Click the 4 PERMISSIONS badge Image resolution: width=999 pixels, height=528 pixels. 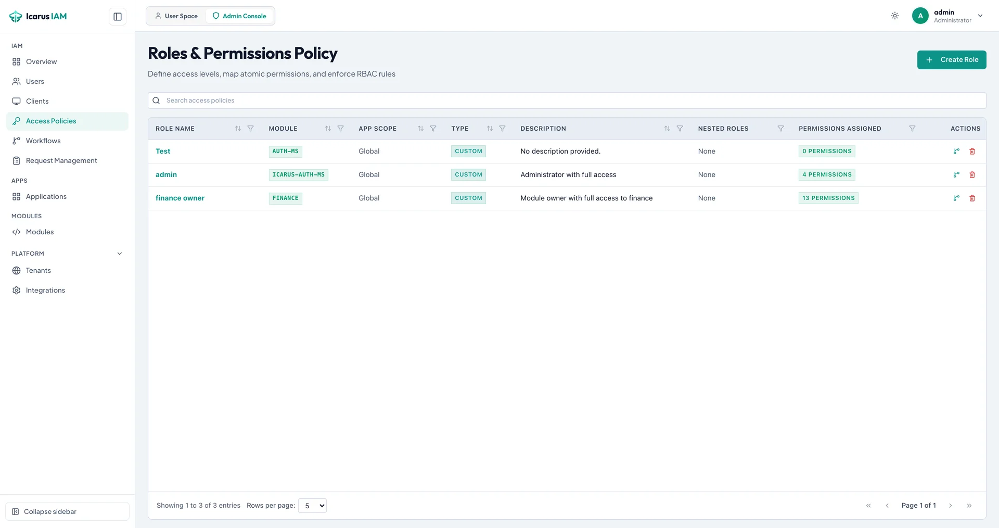pyautogui.click(x=827, y=175)
